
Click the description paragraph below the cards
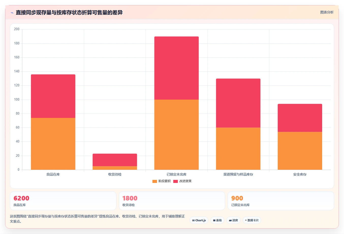[97, 219]
